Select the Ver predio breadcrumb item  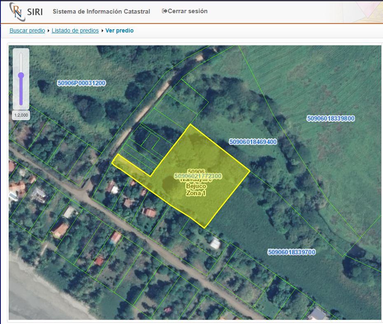point(119,30)
